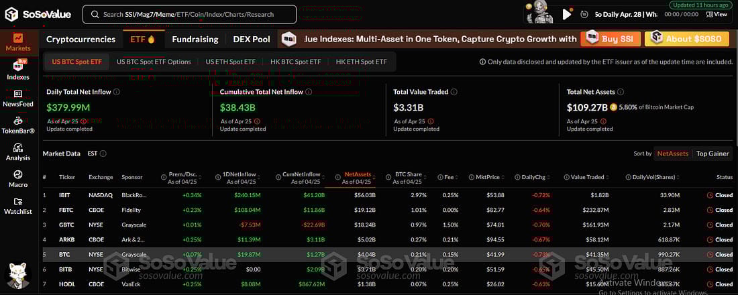738x295 pixels.
Task: Click IBIT's Closed status clock icon
Action: pyautogui.click(x=710, y=195)
